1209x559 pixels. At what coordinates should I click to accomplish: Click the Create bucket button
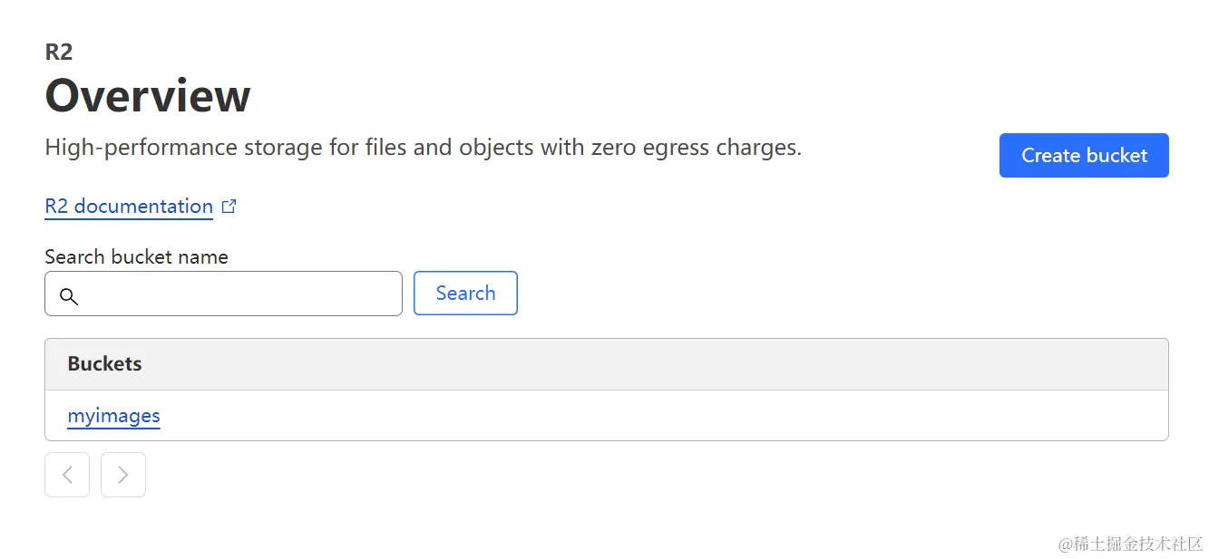click(x=1083, y=156)
